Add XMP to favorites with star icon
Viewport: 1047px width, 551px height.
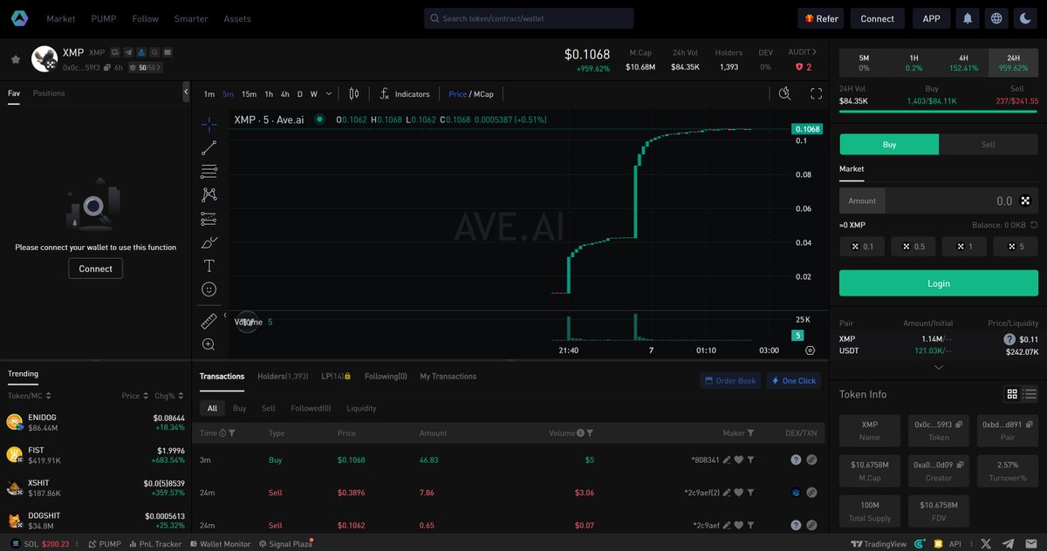point(16,59)
